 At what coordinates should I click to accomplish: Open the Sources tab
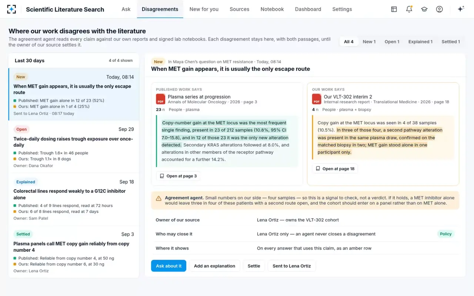coord(240,9)
